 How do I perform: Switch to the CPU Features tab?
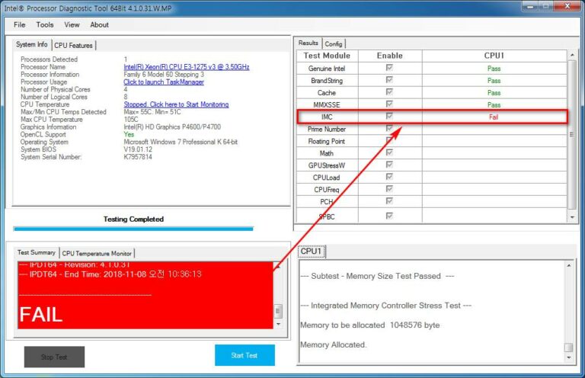pos(75,45)
